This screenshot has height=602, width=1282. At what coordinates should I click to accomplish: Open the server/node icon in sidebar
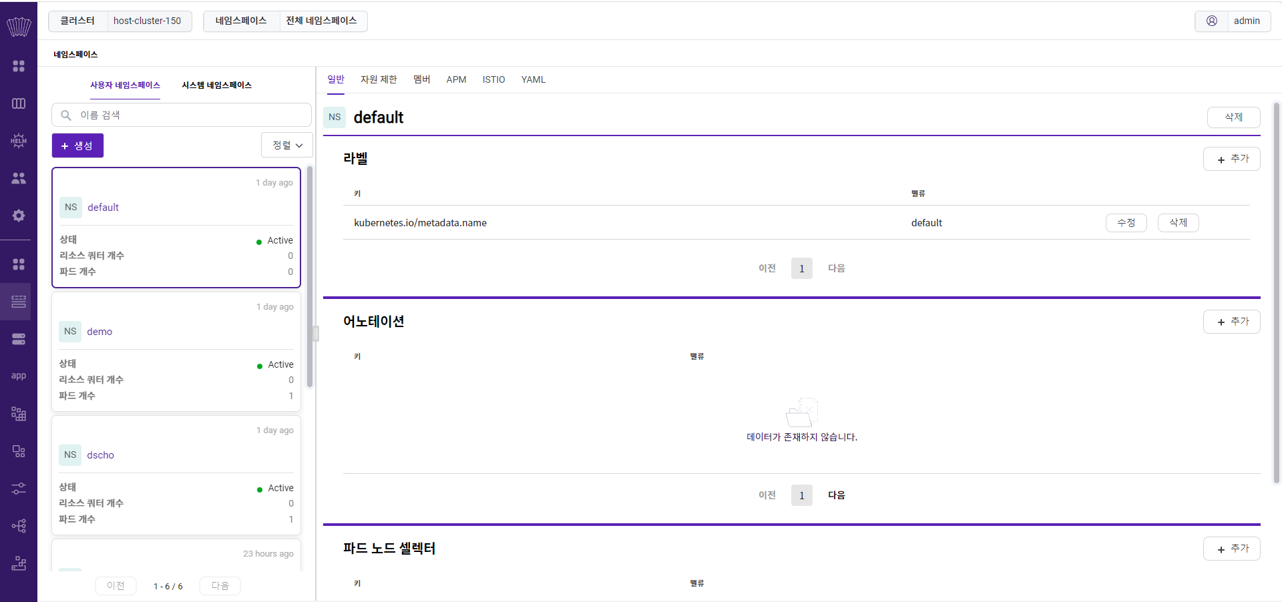[x=19, y=339]
